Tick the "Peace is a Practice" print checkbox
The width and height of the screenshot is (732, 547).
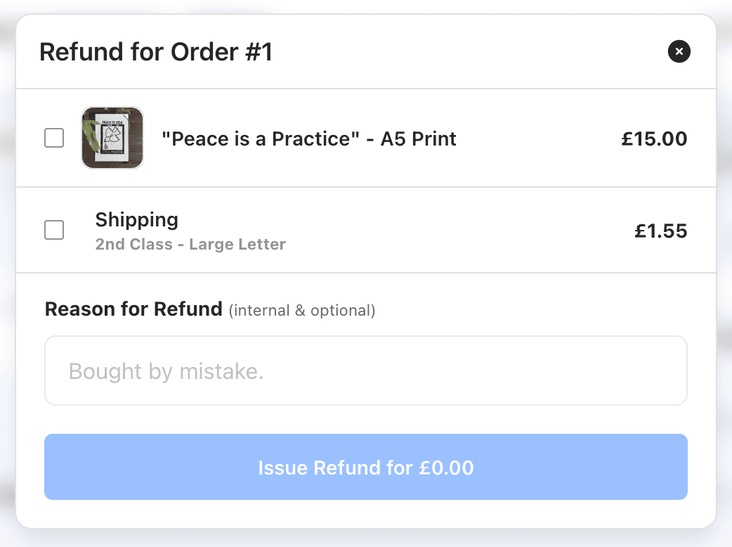pyautogui.click(x=54, y=138)
